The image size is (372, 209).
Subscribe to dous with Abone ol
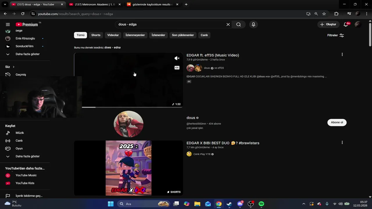pyautogui.click(x=337, y=122)
